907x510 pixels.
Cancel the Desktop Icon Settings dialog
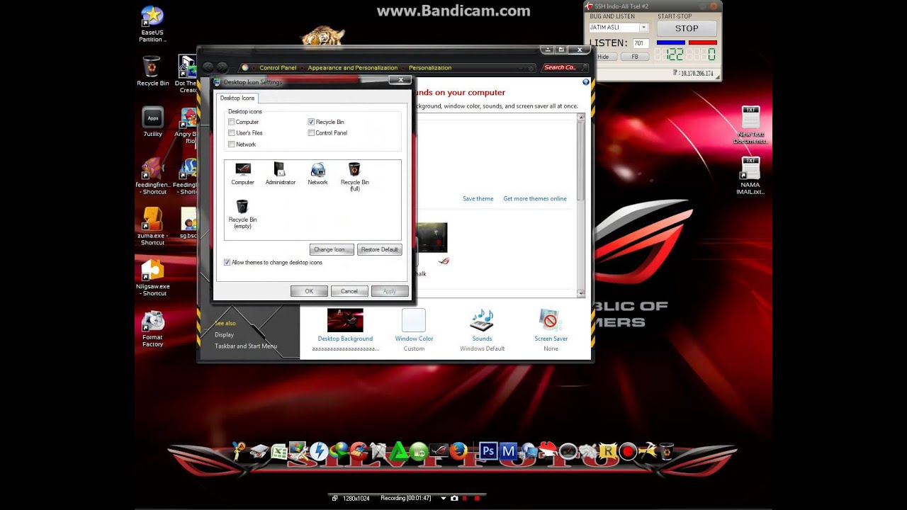(349, 291)
